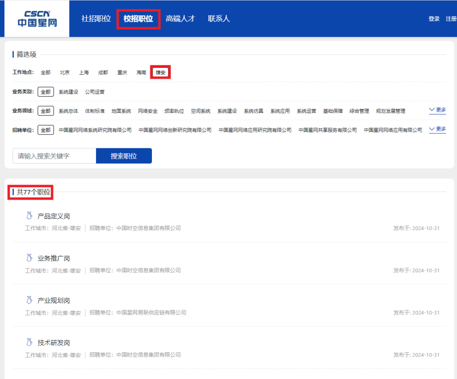Click the briefcase icon beside 产业规划岗
The width and height of the screenshot is (457, 379).
coord(29,299)
